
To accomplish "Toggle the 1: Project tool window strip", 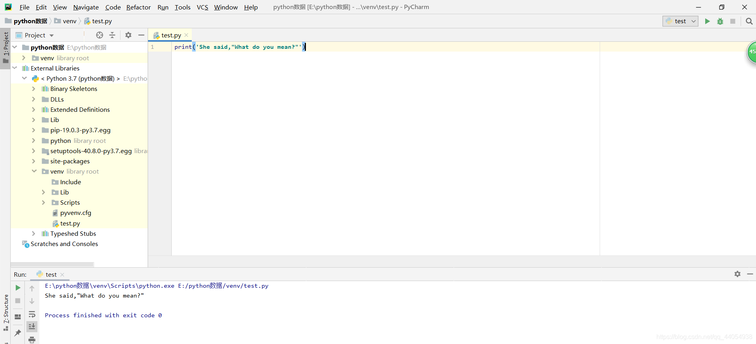I will (x=6, y=48).
